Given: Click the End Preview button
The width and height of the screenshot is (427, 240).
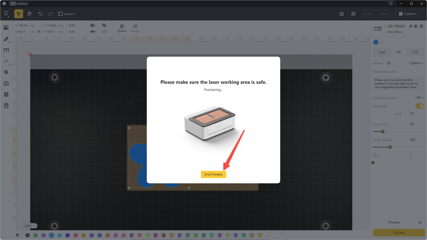Looking at the screenshot, I should [x=213, y=174].
